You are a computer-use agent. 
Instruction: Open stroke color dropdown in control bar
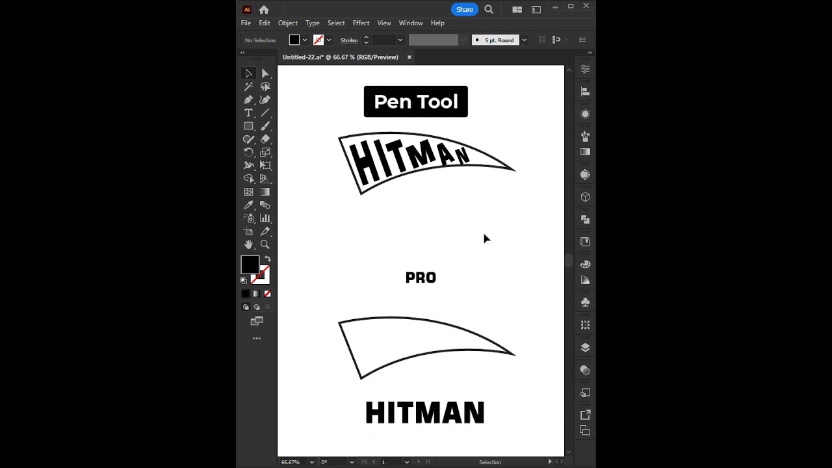[x=328, y=40]
